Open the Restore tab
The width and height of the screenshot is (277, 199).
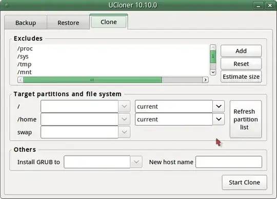[68, 23]
